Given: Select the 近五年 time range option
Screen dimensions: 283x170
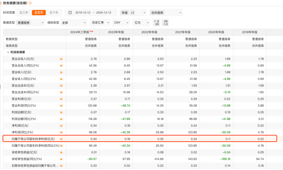Looking at the screenshot, I should pos(39,12).
